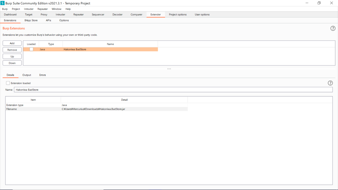Screen dimensions: 338x190
Task: Switch to the Sequencer tab
Action: [x=98, y=14]
